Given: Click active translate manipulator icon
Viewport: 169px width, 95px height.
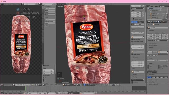Looking at the screenshot, I should (x=84, y=85).
